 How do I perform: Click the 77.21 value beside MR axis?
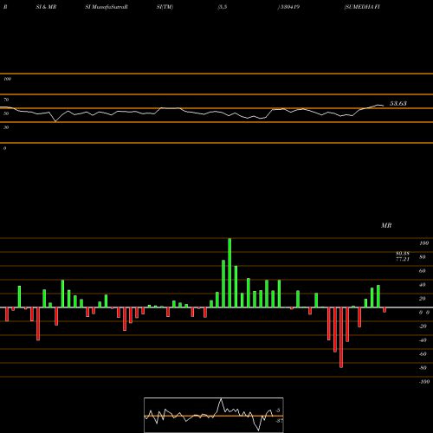click(x=403, y=259)
